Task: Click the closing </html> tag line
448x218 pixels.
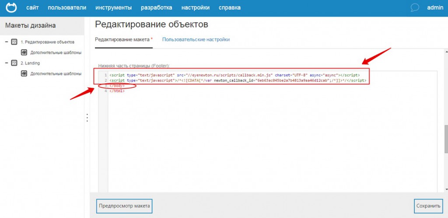Action: pyautogui.click(x=117, y=91)
